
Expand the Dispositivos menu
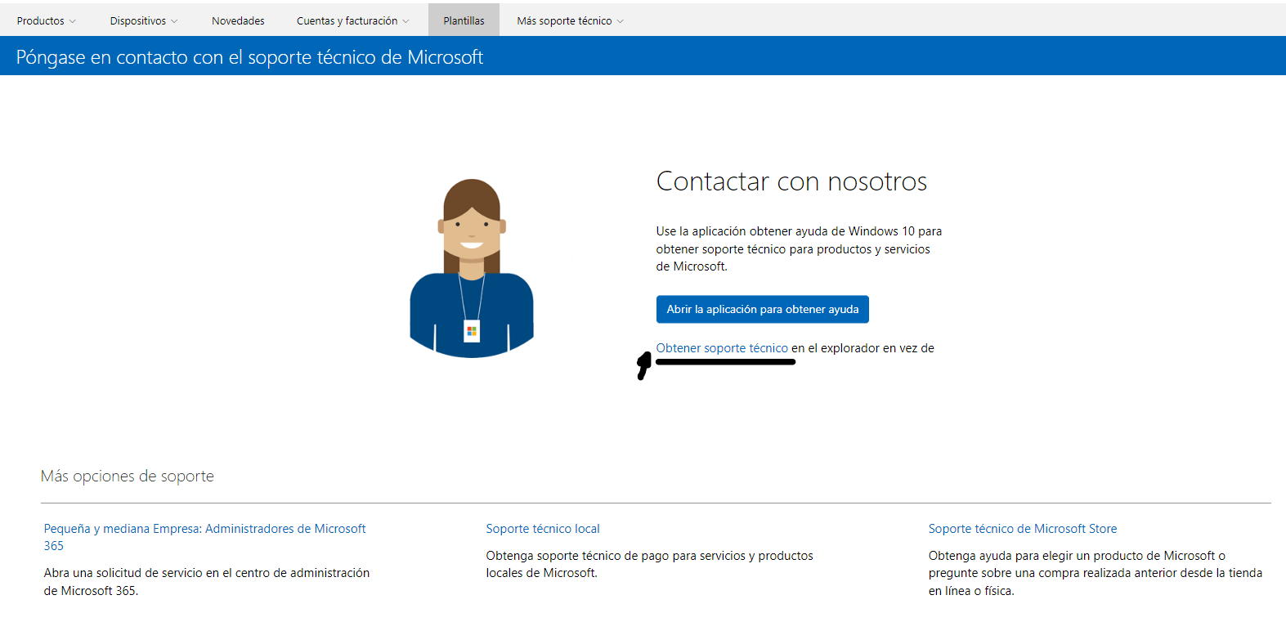click(x=144, y=21)
